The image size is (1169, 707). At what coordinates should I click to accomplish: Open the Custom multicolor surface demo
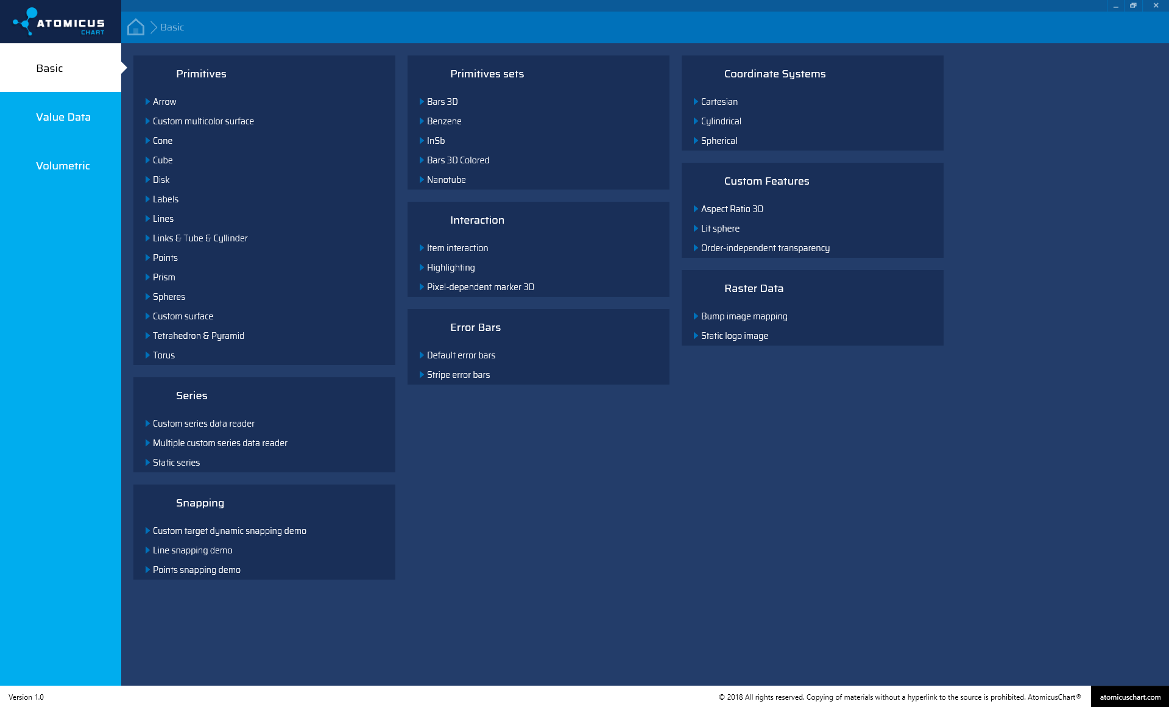[203, 121]
